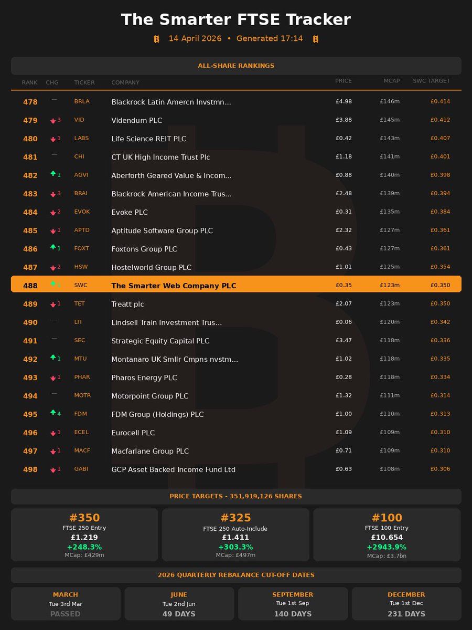Image resolution: width=472 pixels, height=630 pixels.
Task: Click Macfarlane Group PLC company name
Action: (150, 451)
